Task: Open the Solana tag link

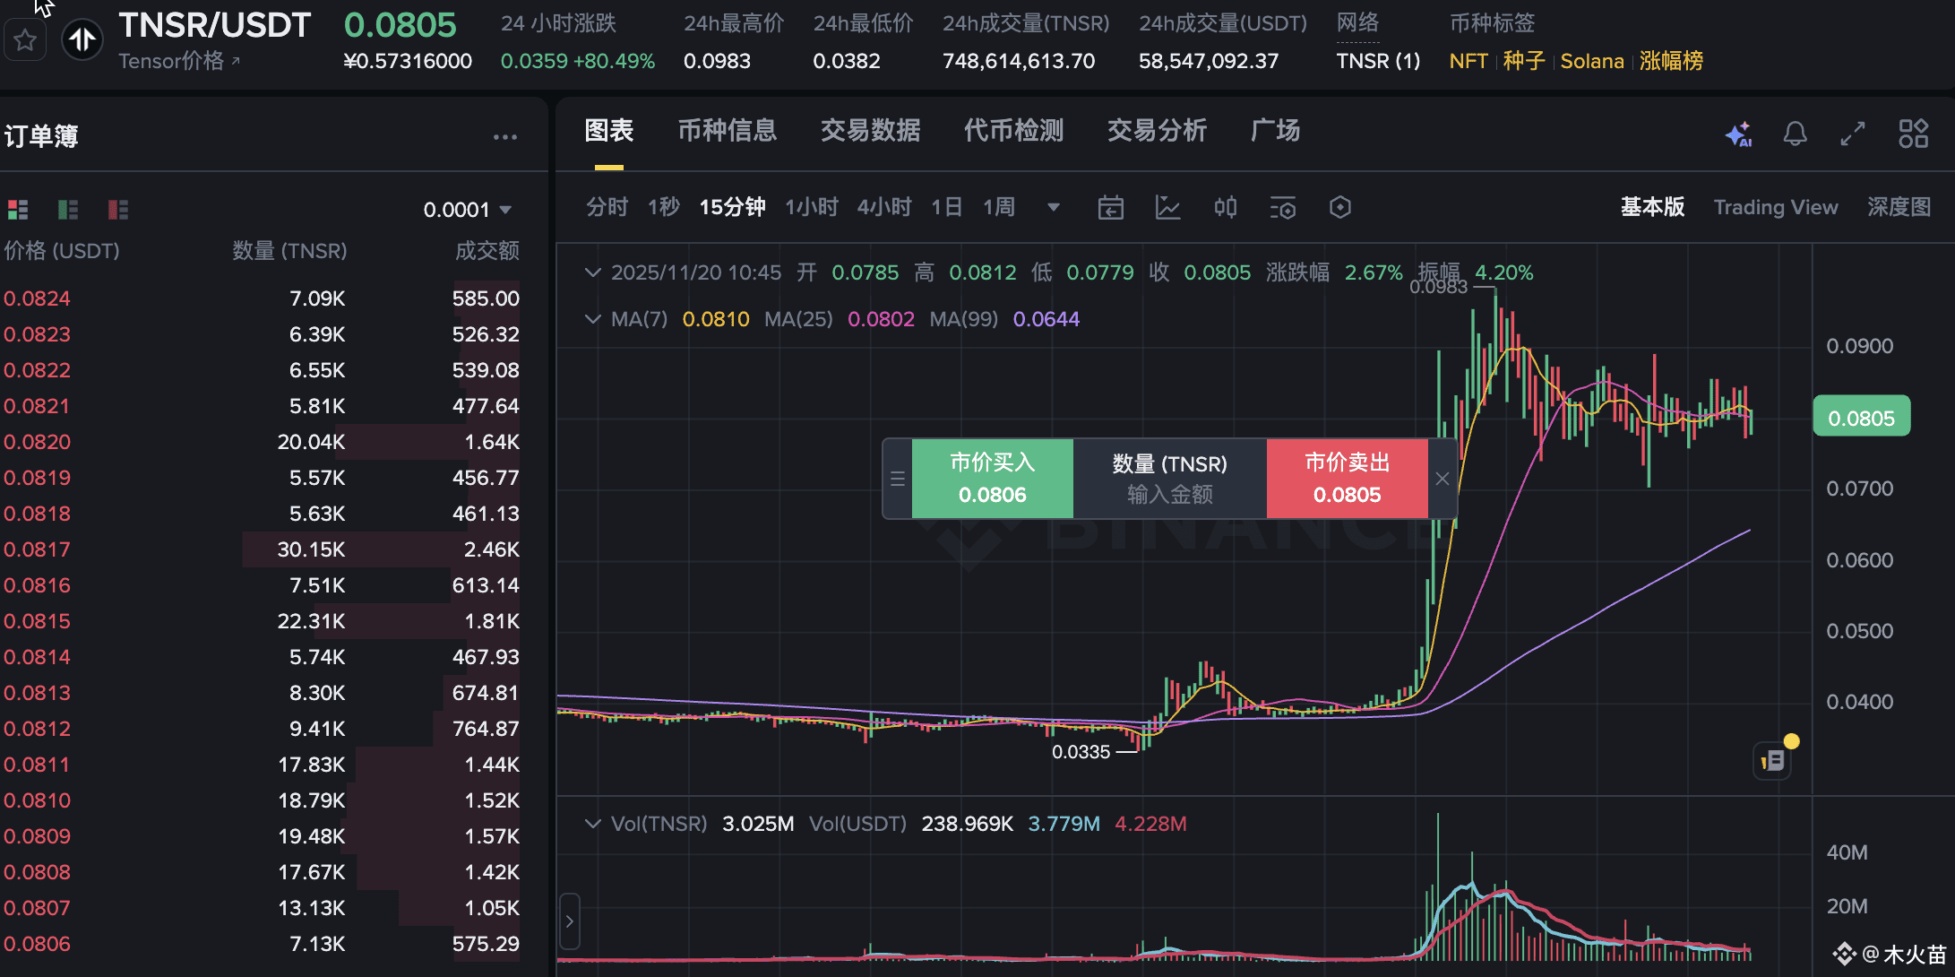Action: click(1592, 61)
